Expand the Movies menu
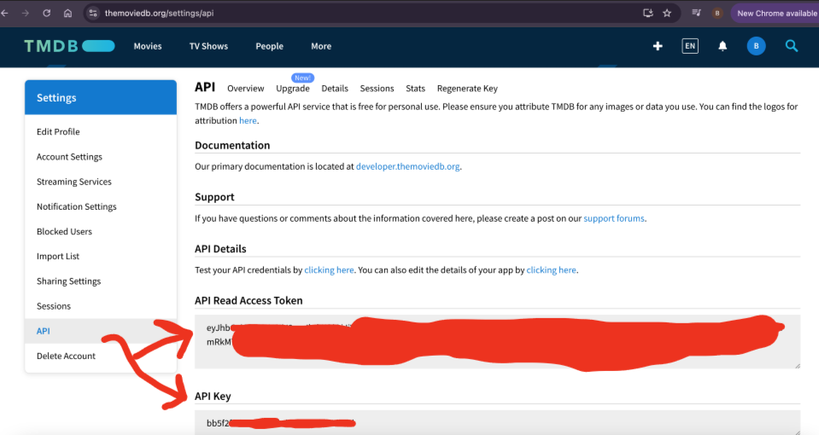Viewport: 819px width, 435px height. (x=148, y=46)
